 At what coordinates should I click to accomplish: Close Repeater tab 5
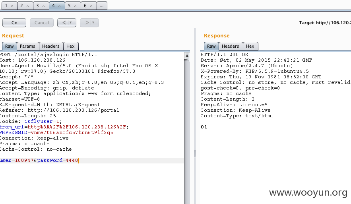pyautogui.click(x=75, y=6)
